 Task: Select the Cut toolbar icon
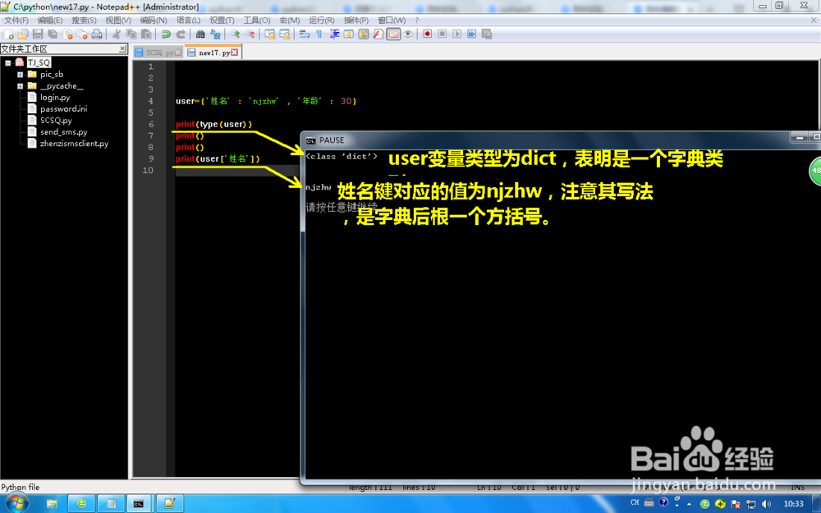[x=116, y=34]
